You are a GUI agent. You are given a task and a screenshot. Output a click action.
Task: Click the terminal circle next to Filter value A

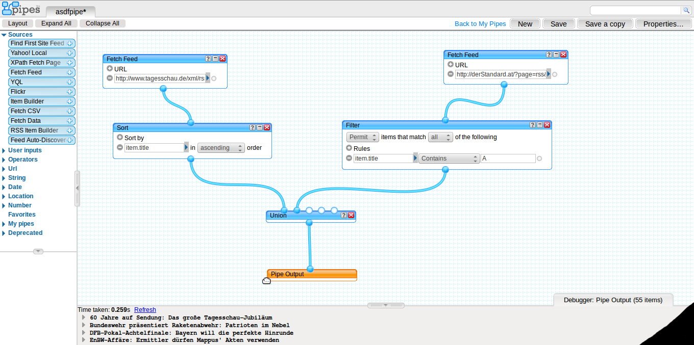tap(539, 158)
